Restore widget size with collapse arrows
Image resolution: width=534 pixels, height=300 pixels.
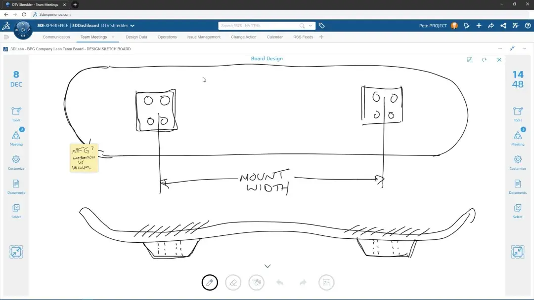[x=512, y=48]
